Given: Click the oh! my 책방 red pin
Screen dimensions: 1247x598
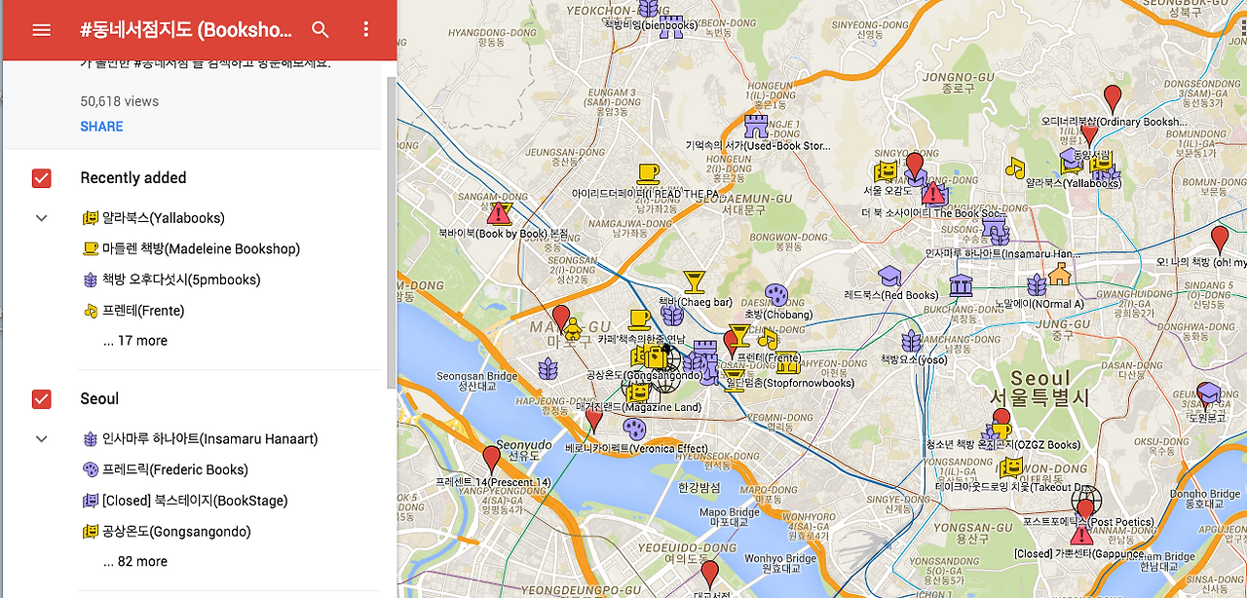Looking at the screenshot, I should [x=1220, y=239].
